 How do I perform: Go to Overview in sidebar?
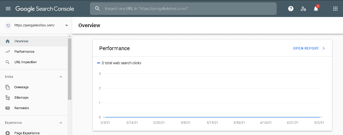(21, 41)
